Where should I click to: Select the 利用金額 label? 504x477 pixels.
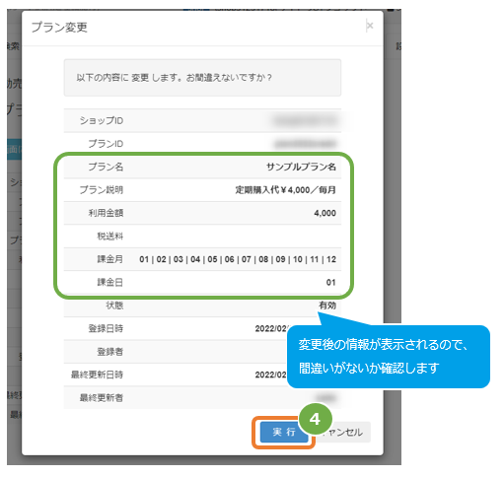106,213
